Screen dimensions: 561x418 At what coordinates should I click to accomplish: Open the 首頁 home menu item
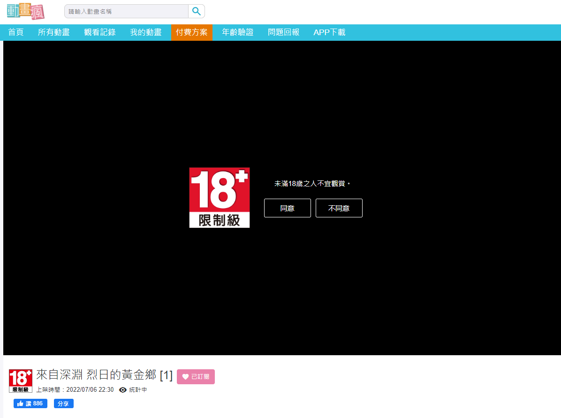(x=16, y=32)
